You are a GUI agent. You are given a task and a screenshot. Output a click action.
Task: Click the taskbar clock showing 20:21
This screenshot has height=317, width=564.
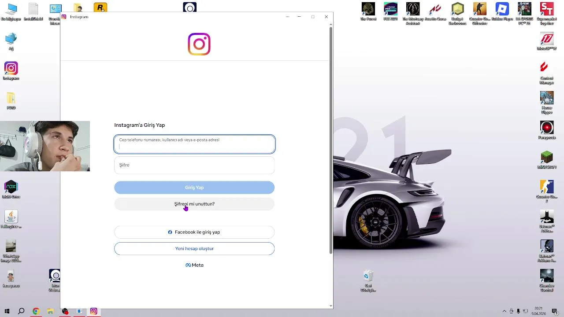point(538,311)
